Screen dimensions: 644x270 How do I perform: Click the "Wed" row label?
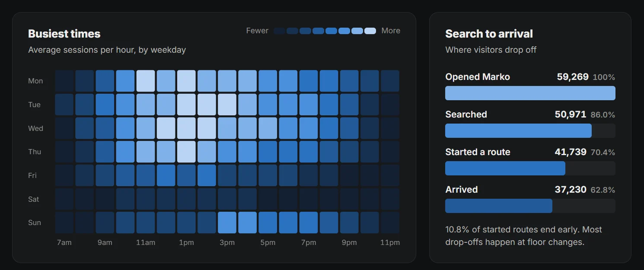pyautogui.click(x=35, y=128)
